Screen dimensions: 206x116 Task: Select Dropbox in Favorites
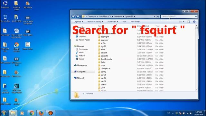[x=82, y=36]
